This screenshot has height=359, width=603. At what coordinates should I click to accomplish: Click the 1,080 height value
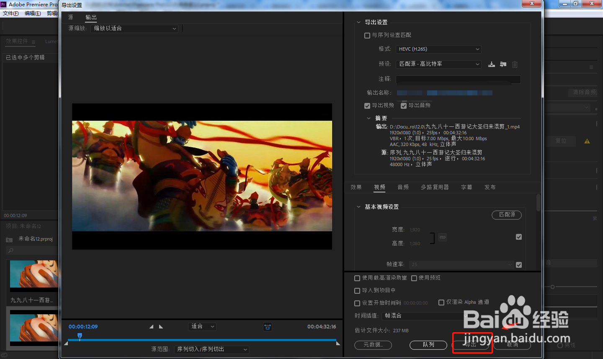pos(415,244)
